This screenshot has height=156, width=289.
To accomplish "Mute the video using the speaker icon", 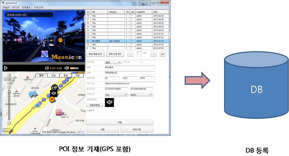I will (67, 68).
